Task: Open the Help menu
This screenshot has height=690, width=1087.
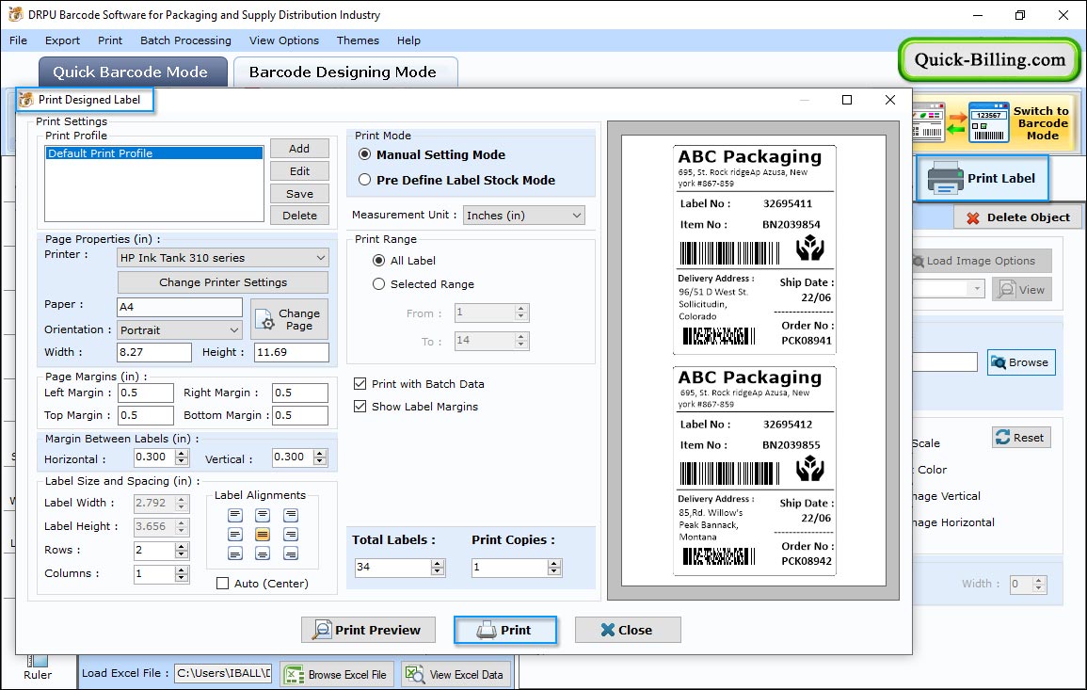Action: click(408, 40)
